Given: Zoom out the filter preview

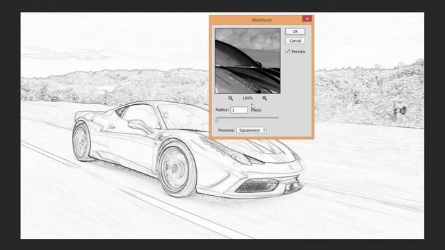Looking at the screenshot, I should tap(230, 98).
